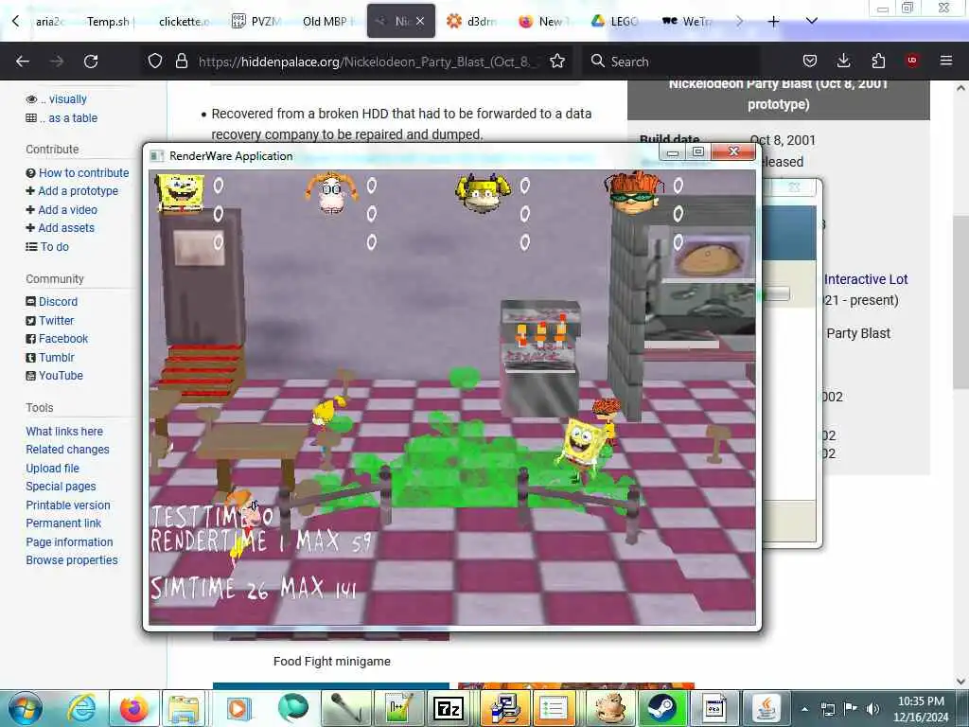Image resolution: width=969 pixels, height=727 pixels.
Task: Click the padlock site security icon
Action: [181, 61]
